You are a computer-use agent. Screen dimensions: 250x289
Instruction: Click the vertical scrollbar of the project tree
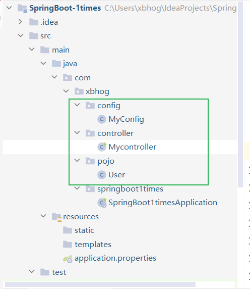pyautogui.click(x=240, y=94)
